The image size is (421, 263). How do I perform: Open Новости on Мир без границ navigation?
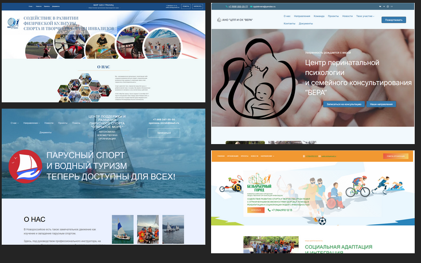click(38, 6)
